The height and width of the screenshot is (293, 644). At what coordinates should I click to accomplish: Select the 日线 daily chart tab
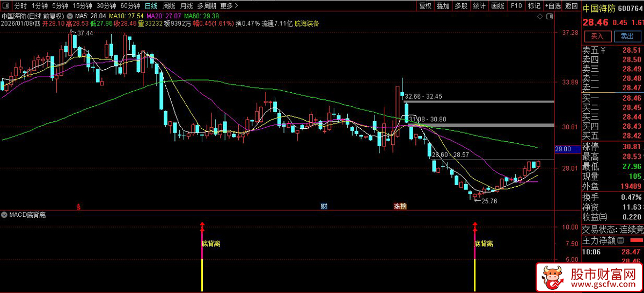coord(151,6)
